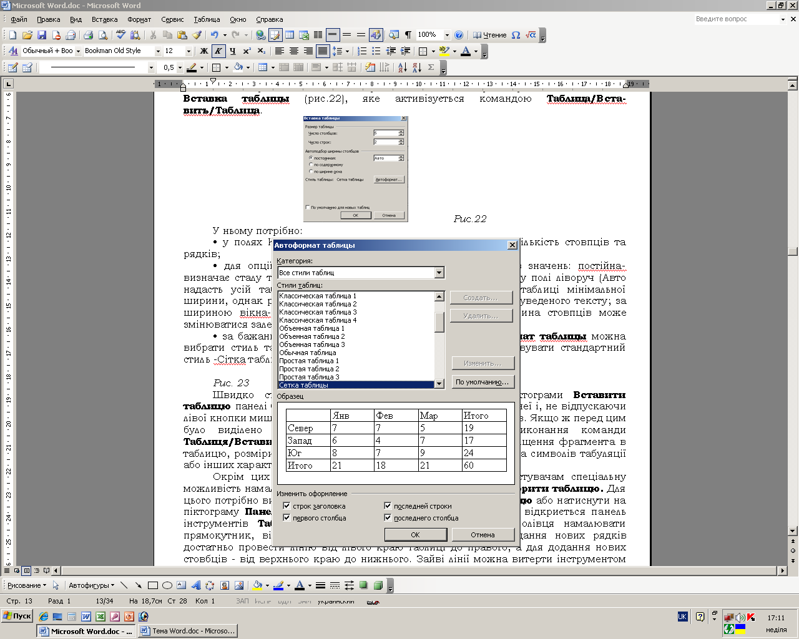The height and width of the screenshot is (639, 799).
Task: Click the Justify alignment icon
Action: (x=322, y=51)
